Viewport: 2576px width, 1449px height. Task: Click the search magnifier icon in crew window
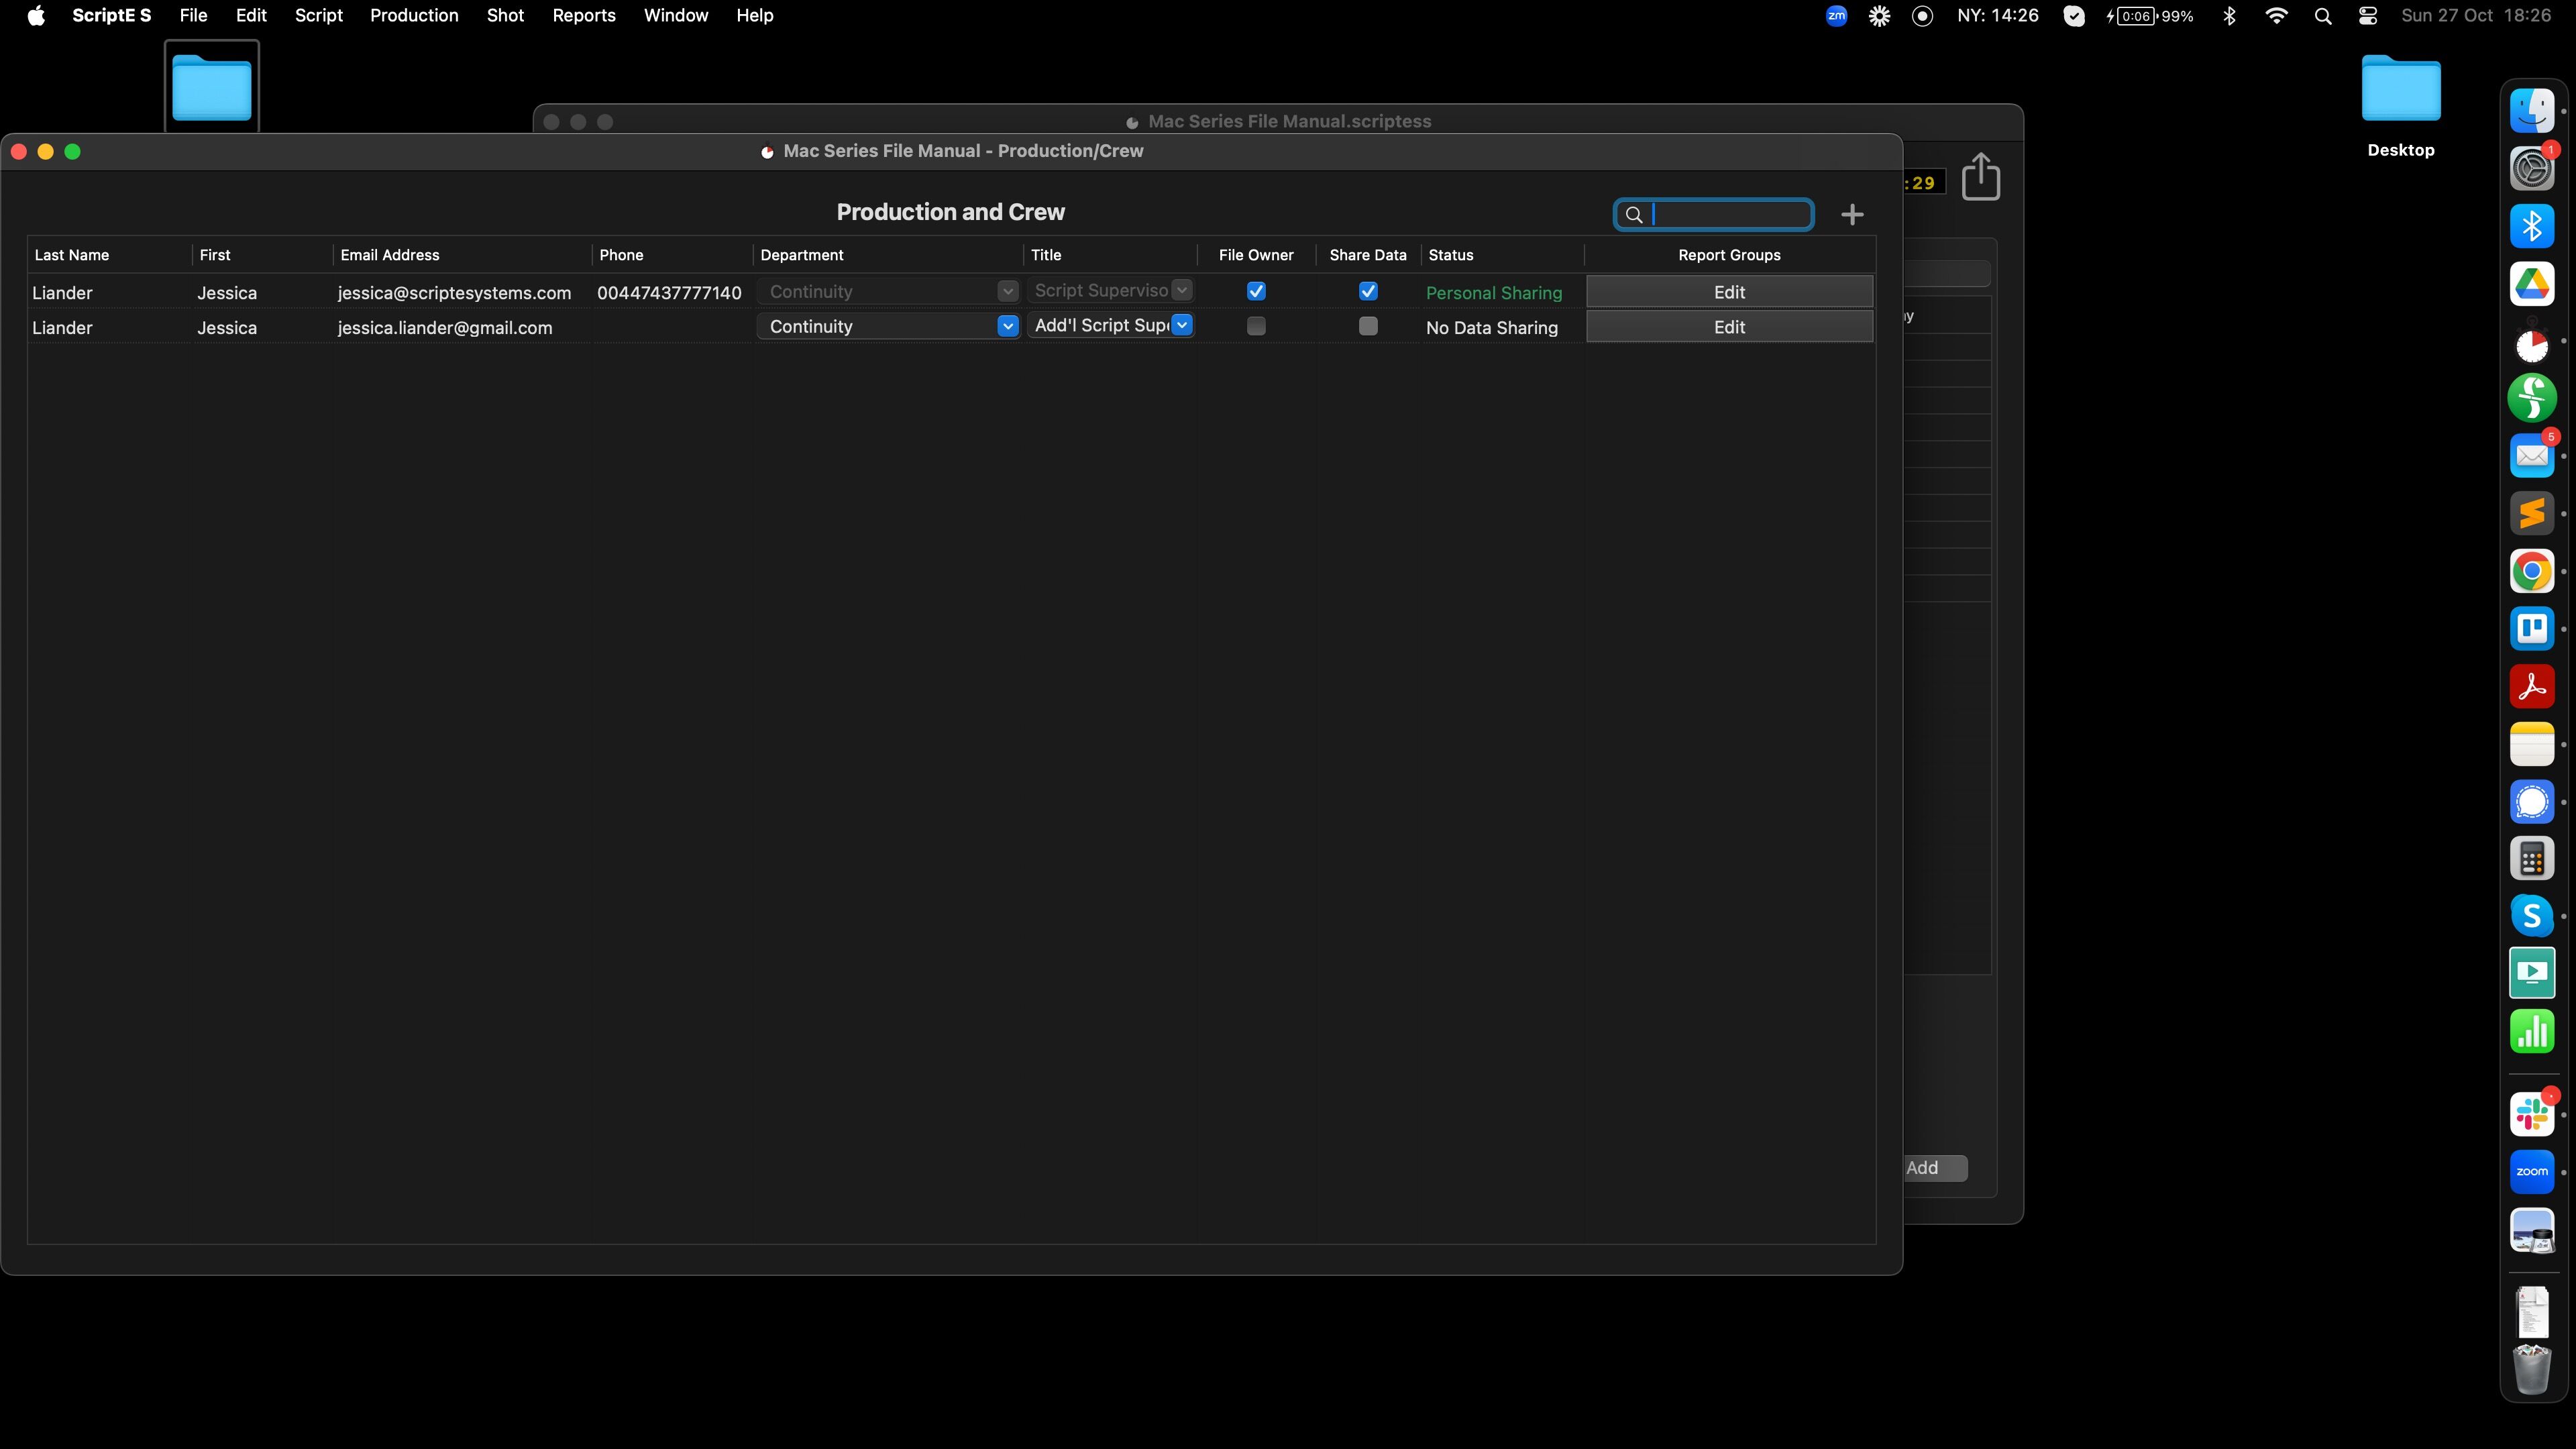[1634, 214]
